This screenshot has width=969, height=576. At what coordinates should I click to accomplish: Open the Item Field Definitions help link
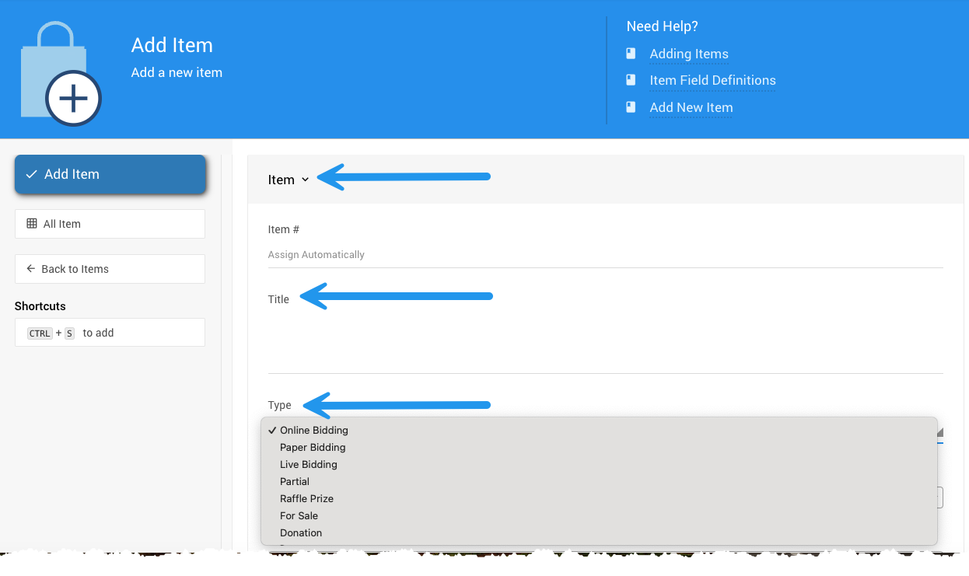click(x=712, y=80)
